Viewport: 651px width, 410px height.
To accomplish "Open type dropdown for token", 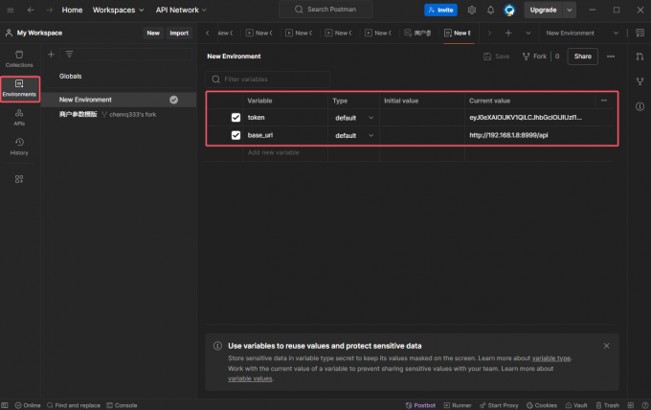I will (353, 118).
